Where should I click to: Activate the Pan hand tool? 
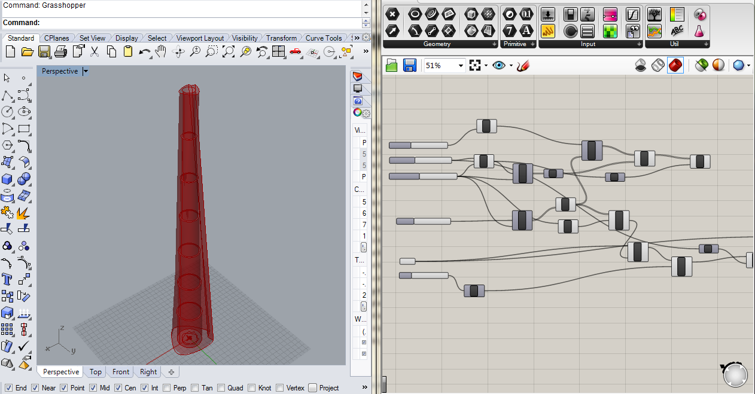point(160,52)
